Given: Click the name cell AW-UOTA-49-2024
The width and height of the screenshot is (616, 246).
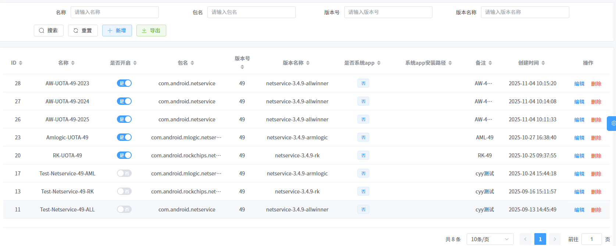Looking at the screenshot, I should [x=67, y=101].
